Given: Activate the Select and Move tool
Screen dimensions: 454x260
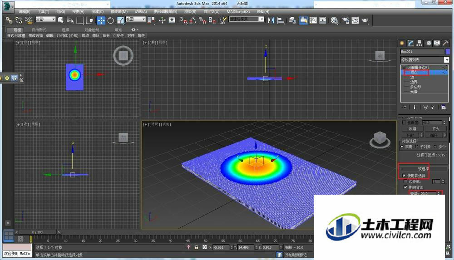Looking at the screenshot, I should pos(101,20).
